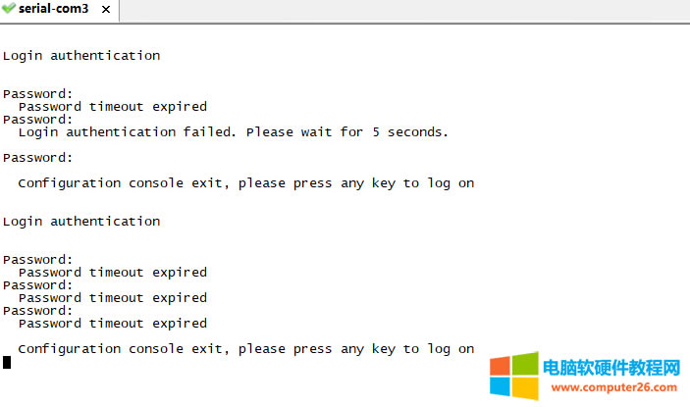Image resolution: width=690 pixels, height=407 pixels.
Task: Click the last "Password timeout expired" line
Action: click(113, 324)
